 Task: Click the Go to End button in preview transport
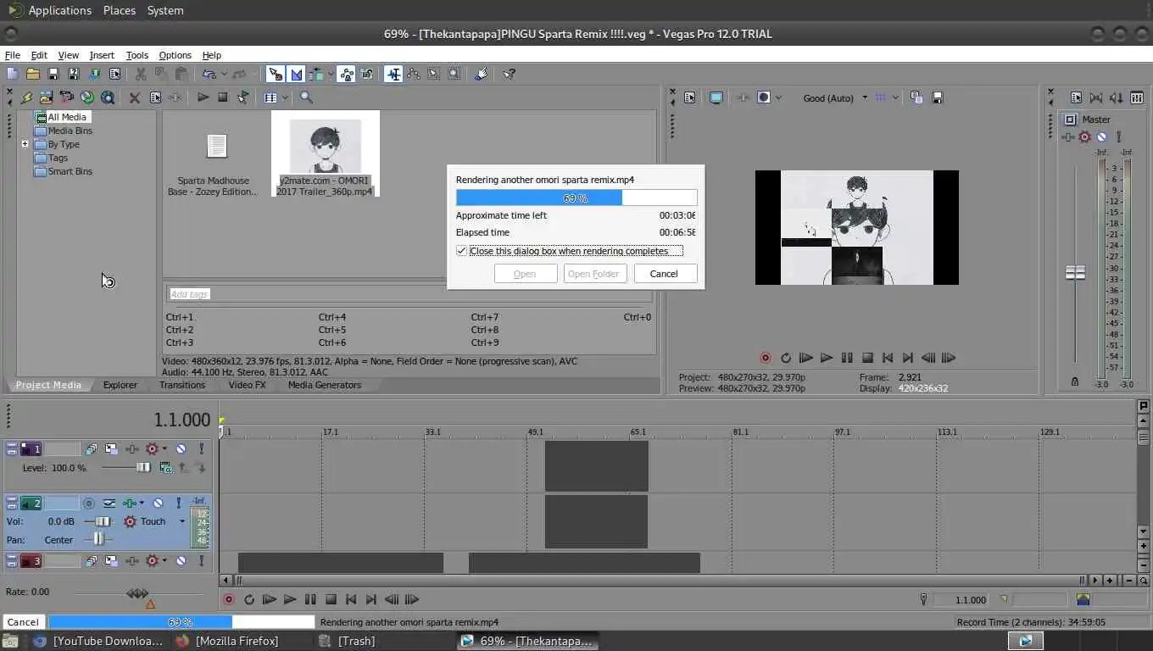(908, 358)
